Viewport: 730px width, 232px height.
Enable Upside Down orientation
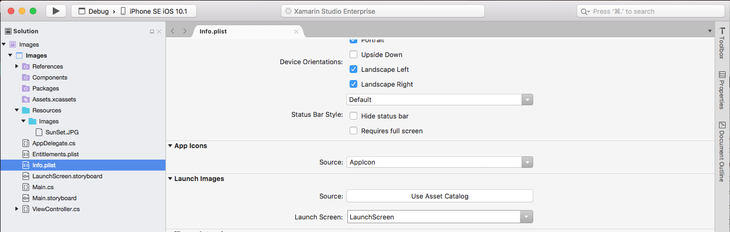coord(353,54)
